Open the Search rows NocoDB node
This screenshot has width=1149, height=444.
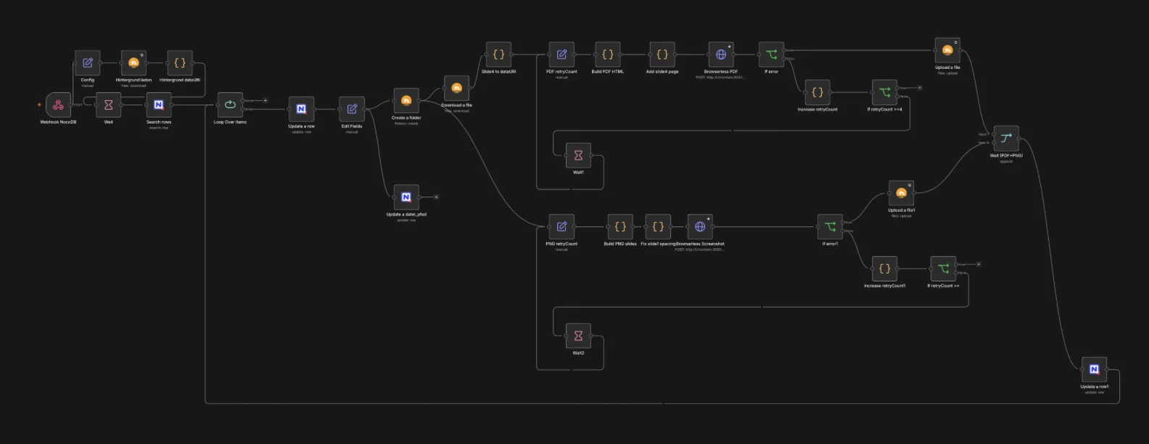(159, 105)
